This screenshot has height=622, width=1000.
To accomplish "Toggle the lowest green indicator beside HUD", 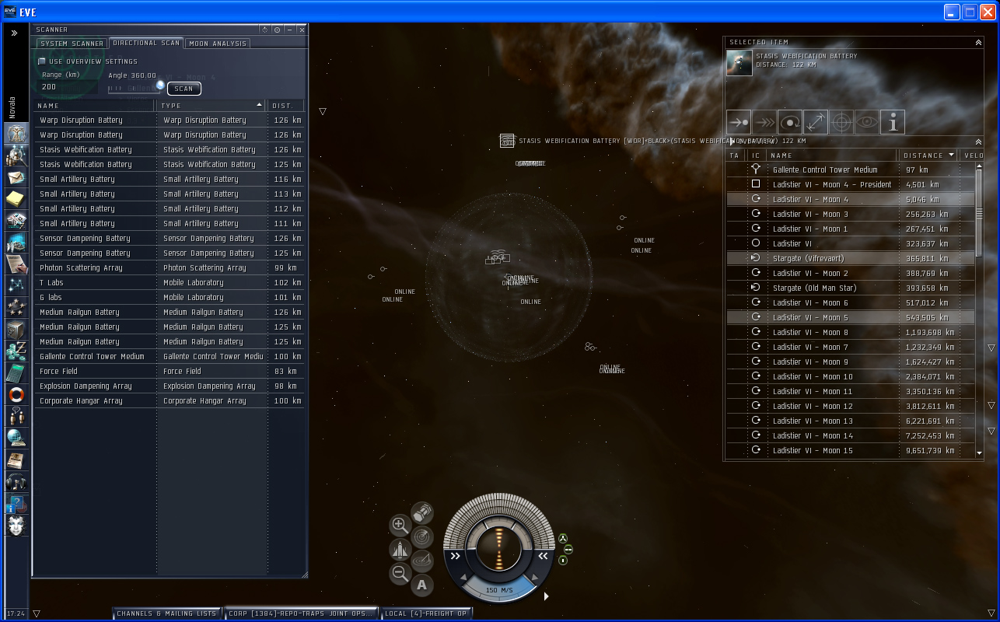I will click(563, 560).
